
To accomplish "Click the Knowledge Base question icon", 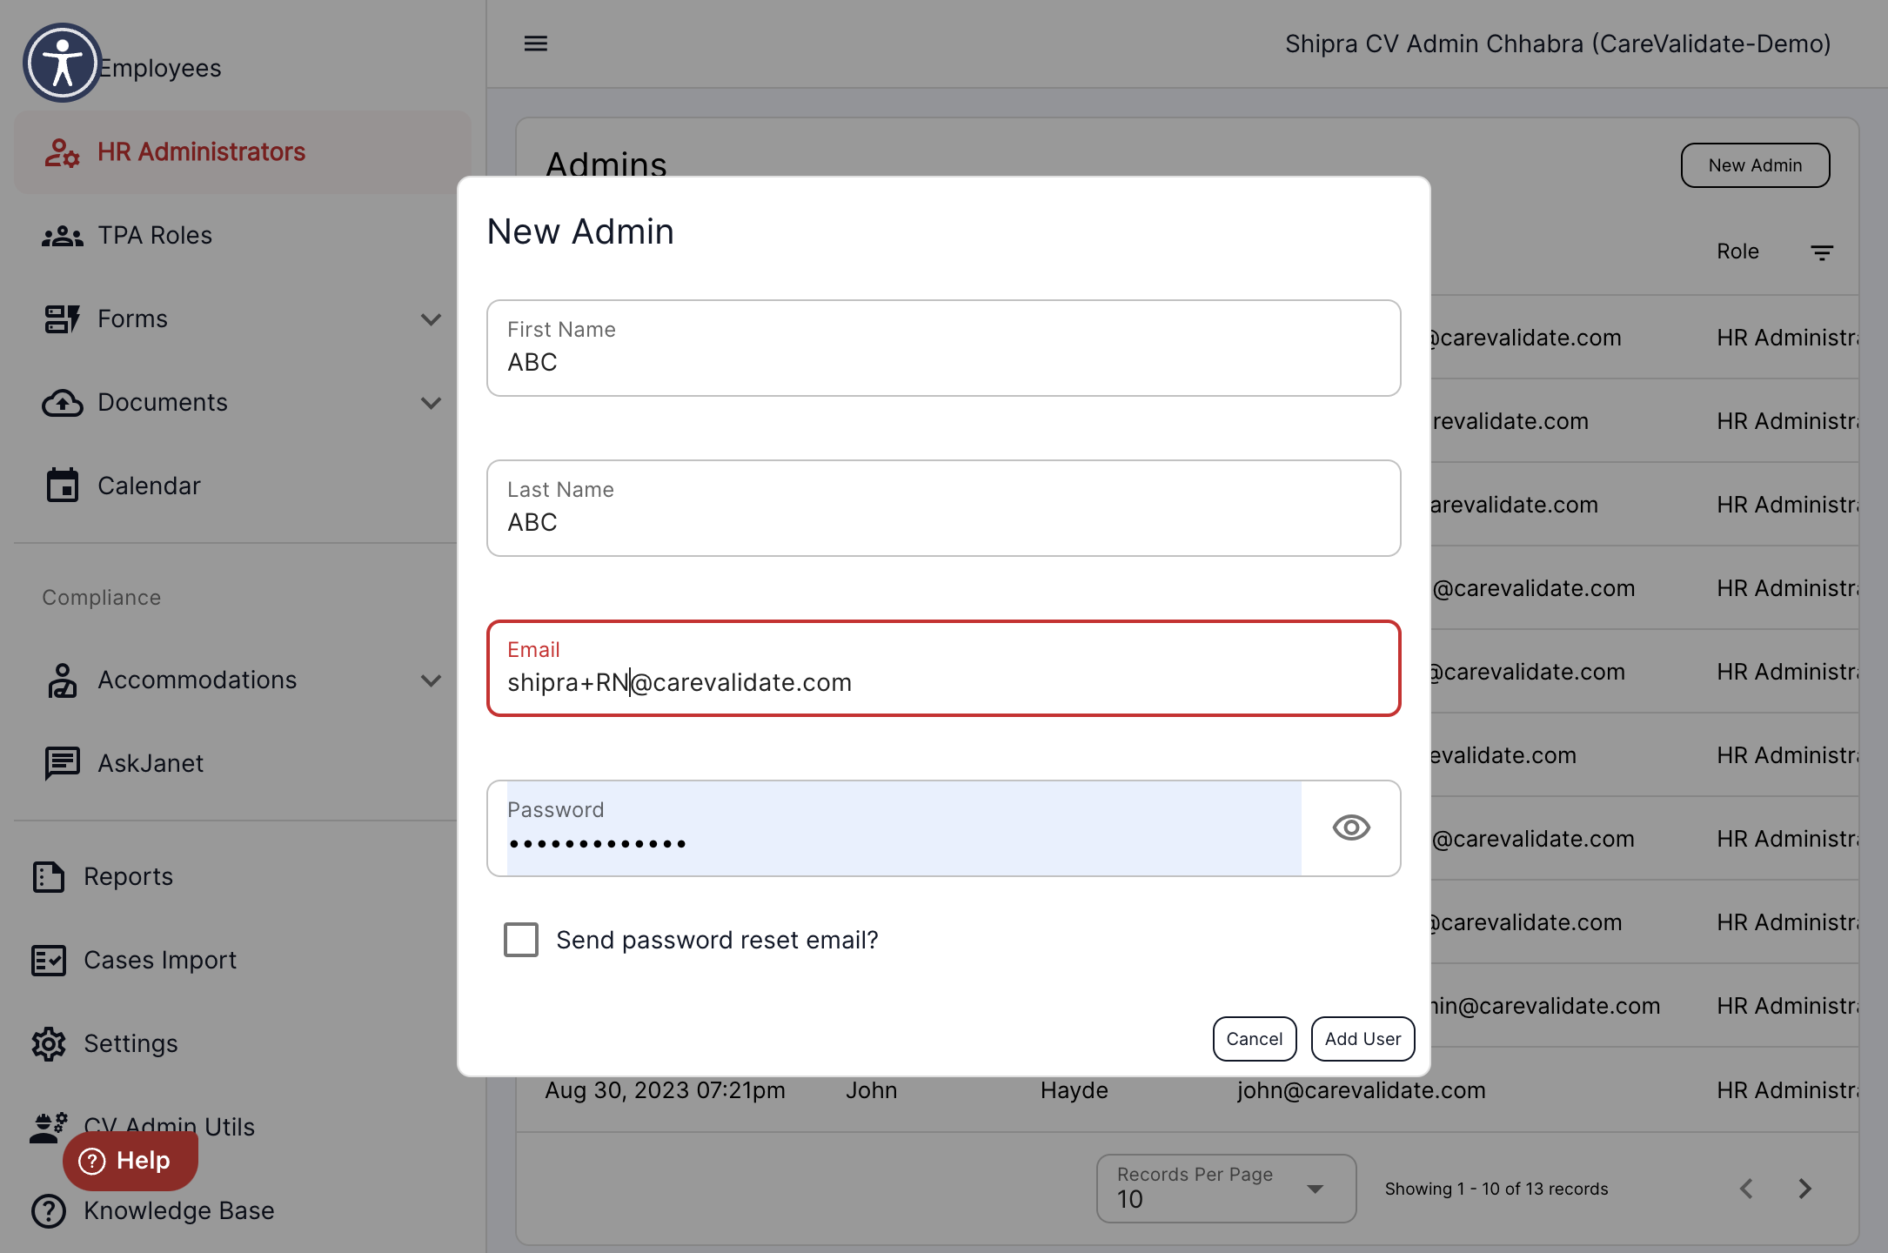I will (x=49, y=1211).
